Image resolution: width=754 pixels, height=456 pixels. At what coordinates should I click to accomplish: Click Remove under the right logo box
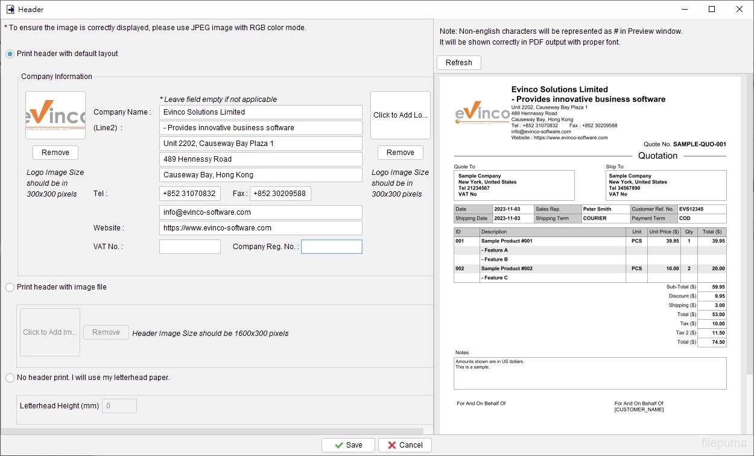(400, 153)
